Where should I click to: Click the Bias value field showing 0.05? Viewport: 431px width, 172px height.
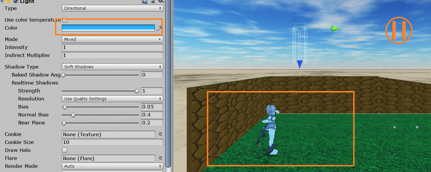point(152,107)
